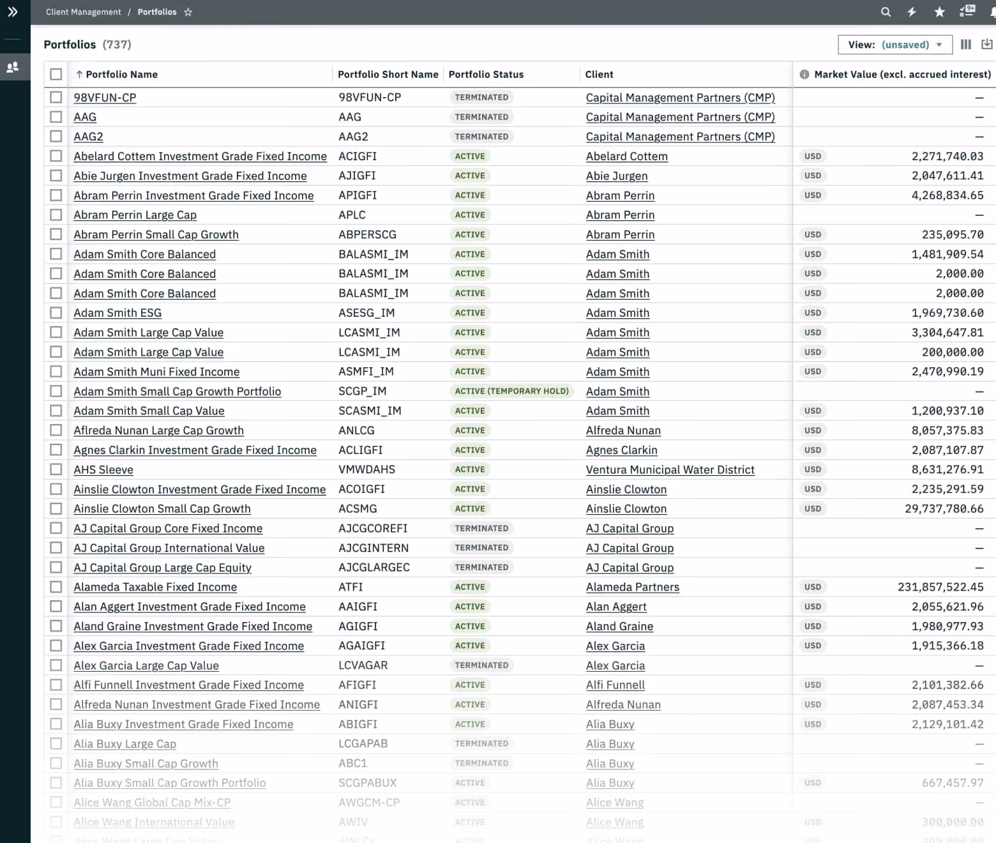Open favorites star in top bar
This screenshot has width=996, height=843.
click(939, 11)
